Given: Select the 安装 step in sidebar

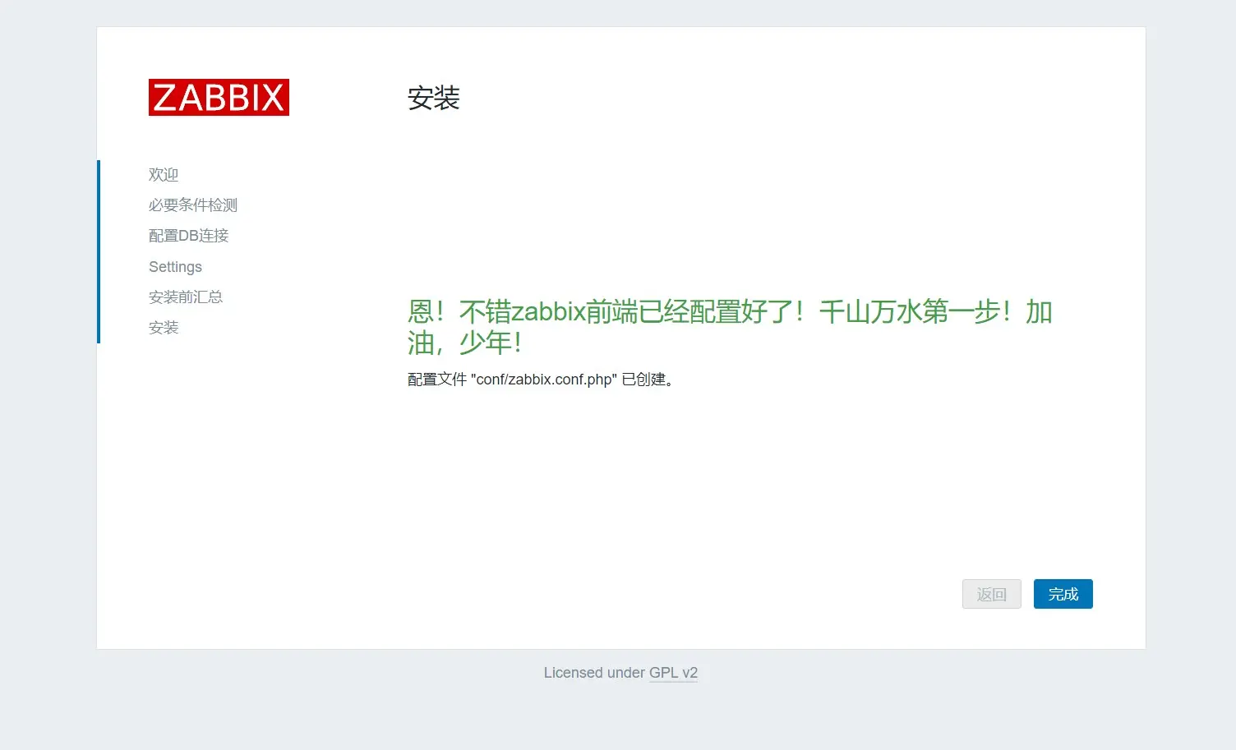Looking at the screenshot, I should click(x=164, y=327).
